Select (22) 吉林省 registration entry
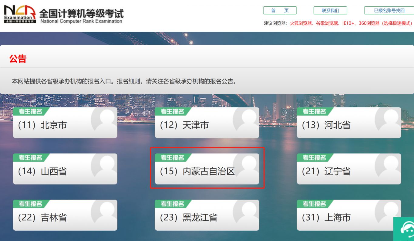The width and height of the screenshot is (414, 241). [x=65, y=215]
